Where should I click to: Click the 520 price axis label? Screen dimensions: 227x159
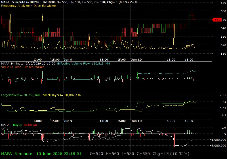coord(223,45)
